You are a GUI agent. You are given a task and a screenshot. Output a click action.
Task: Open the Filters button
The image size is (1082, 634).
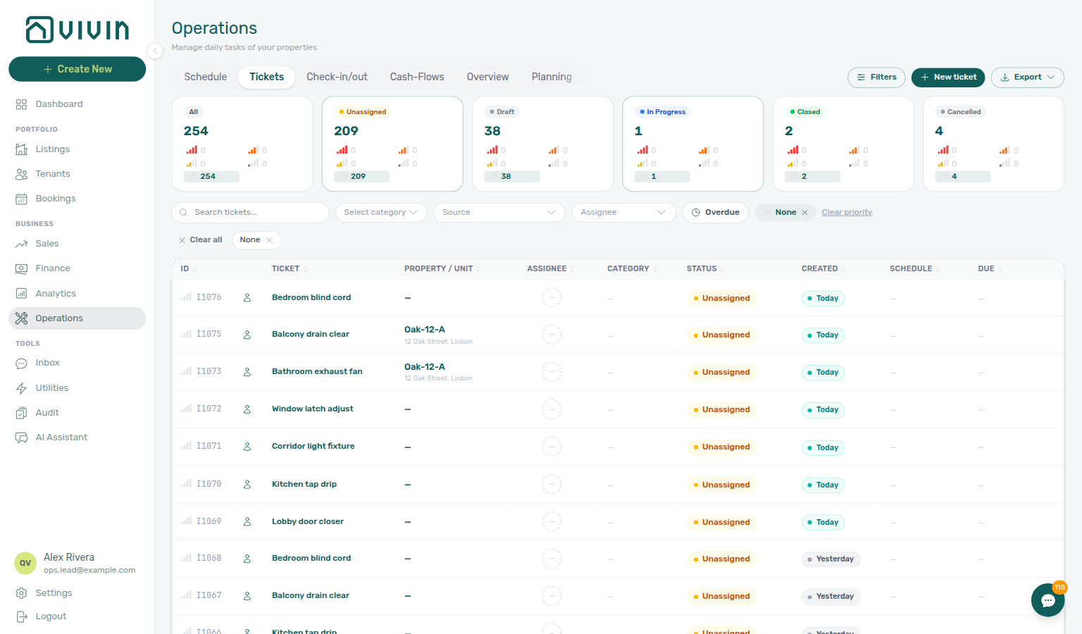(876, 77)
